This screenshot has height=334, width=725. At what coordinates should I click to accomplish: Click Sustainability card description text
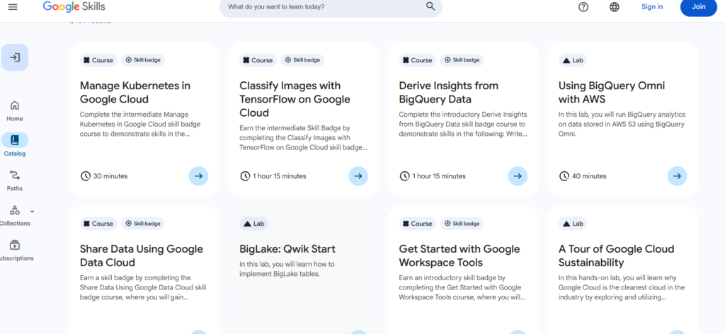[x=622, y=287]
